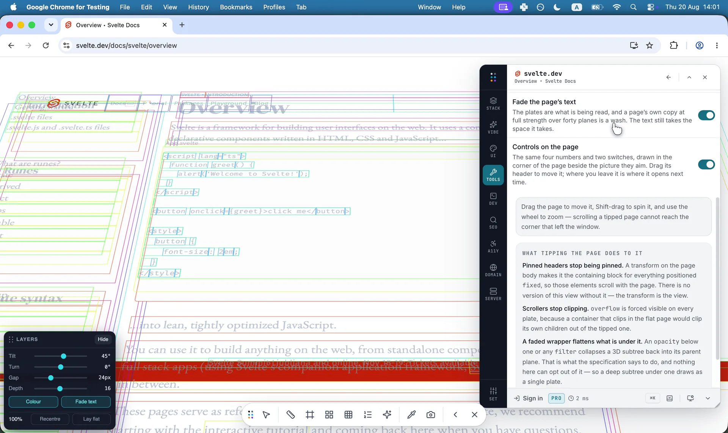Image resolution: width=728 pixels, height=433 pixels.
Task: Go back using the panel's back arrow
Action: (668, 77)
